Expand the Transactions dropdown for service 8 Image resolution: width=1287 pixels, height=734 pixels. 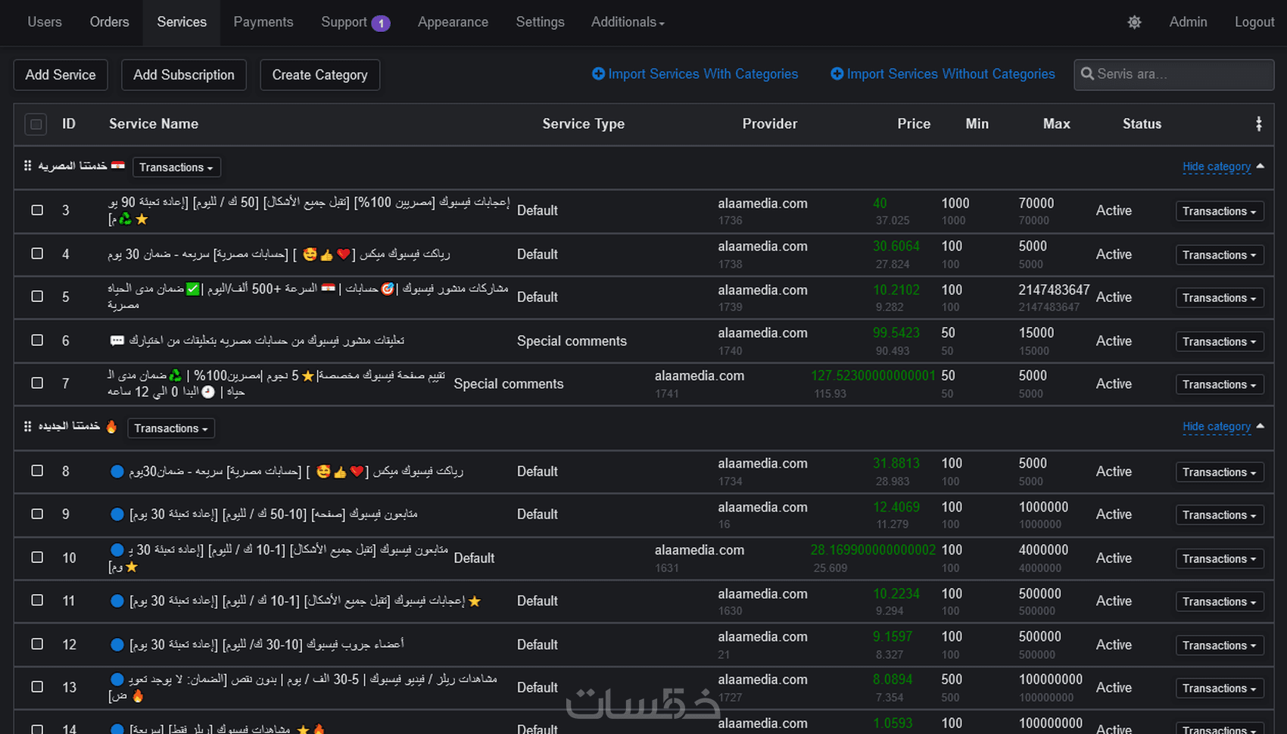pos(1220,472)
